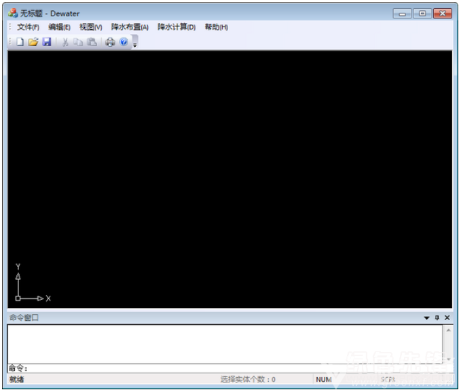Toggle the command window auto-hide pin
The width and height of the screenshot is (461, 392).
[437, 317]
